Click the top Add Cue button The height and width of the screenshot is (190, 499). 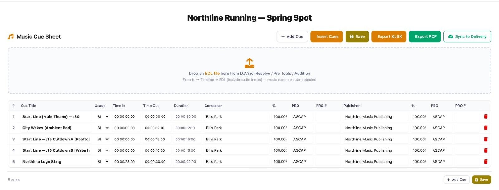click(292, 36)
